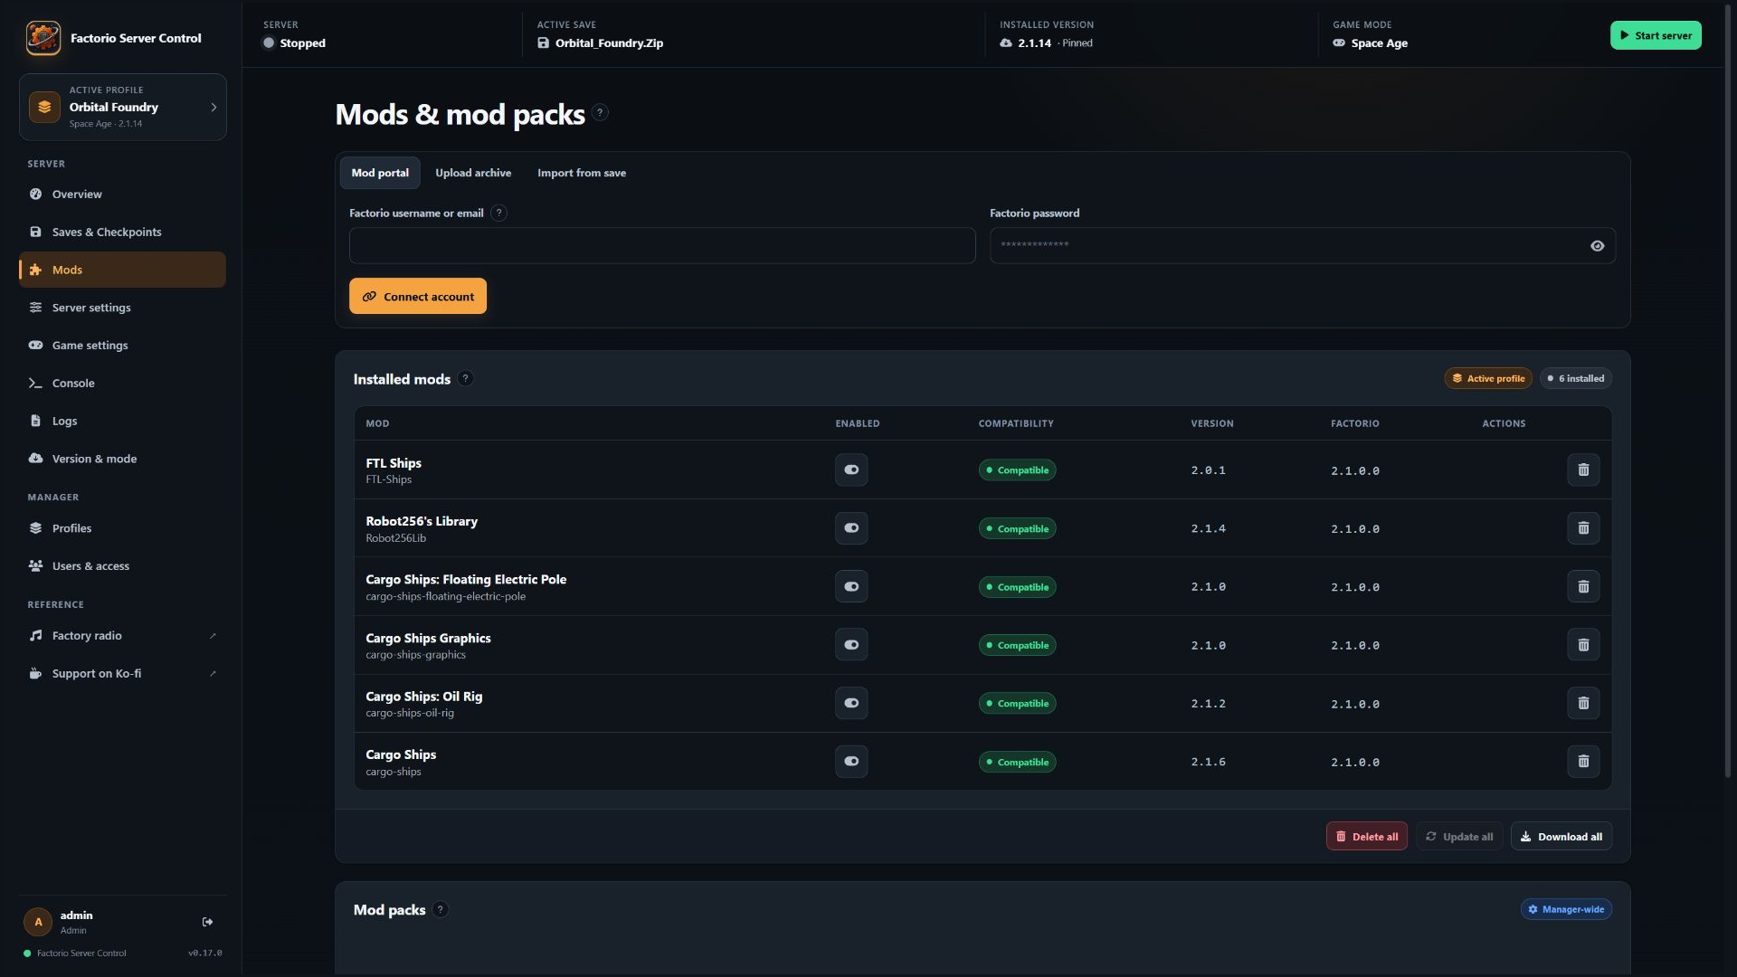
Task: Open Support on Ko-fi link
Action: point(123,674)
